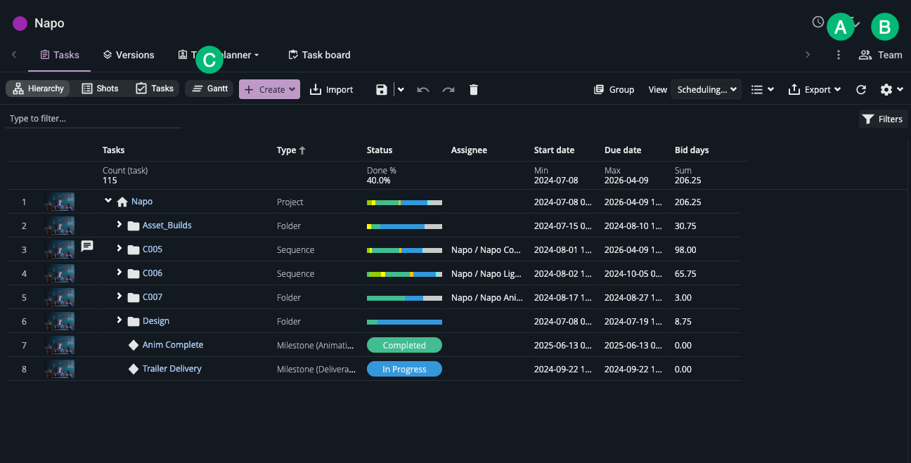This screenshot has width=911, height=463.
Task: Click the Design folder progress bar
Action: click(x=404, y=321)
